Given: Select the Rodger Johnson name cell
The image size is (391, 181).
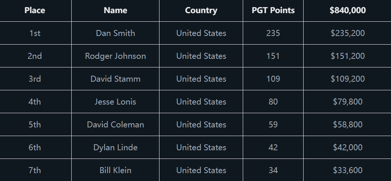Looking at the screenshot, I should [x=115, y=56].
